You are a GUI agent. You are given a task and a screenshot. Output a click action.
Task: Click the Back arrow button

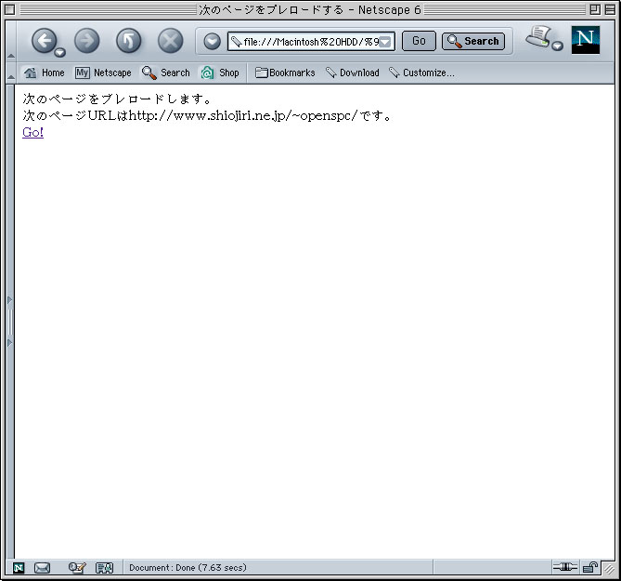(x=44, y=41)
